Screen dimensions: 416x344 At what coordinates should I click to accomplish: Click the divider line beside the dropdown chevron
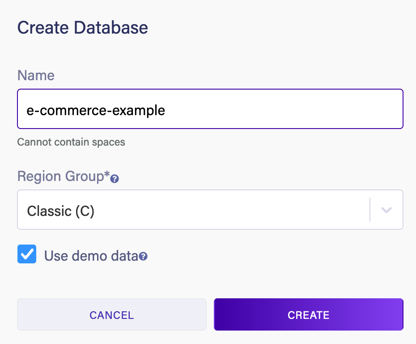370,210
